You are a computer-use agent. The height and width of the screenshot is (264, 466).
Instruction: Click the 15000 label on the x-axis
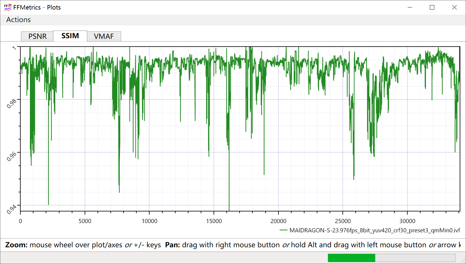[x=214, y=221]
